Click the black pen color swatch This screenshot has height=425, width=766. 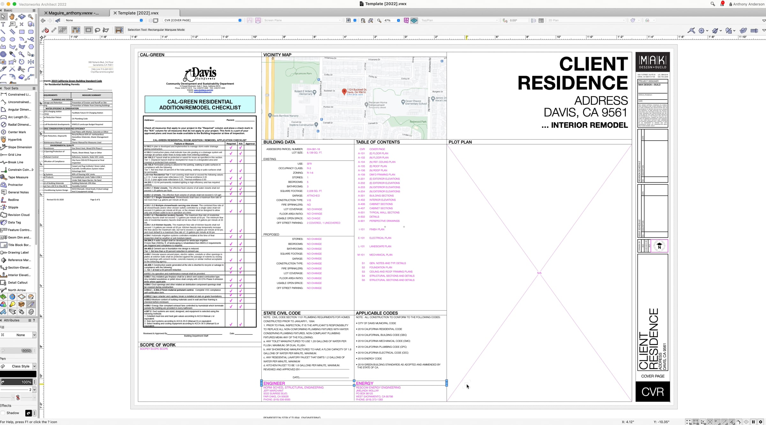click(x=18, y=374)
